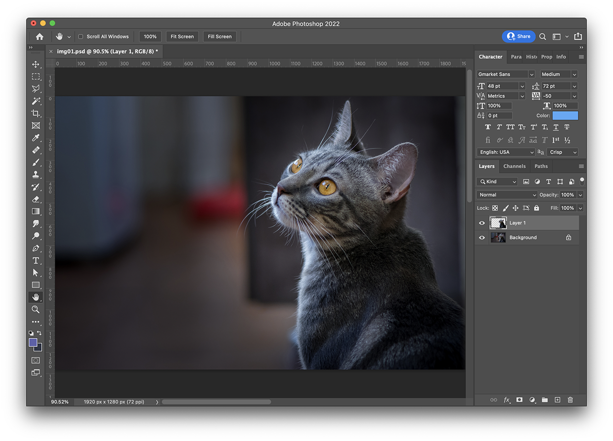
Task: Open the Paragraph panel tab
Action: [x=516, y=57]
